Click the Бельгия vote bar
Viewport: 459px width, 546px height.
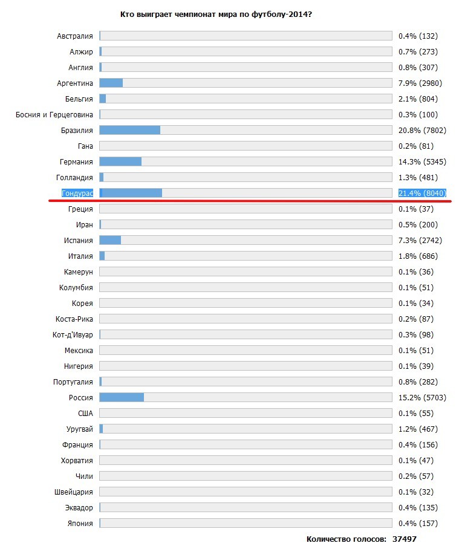[x=246, y=99]
